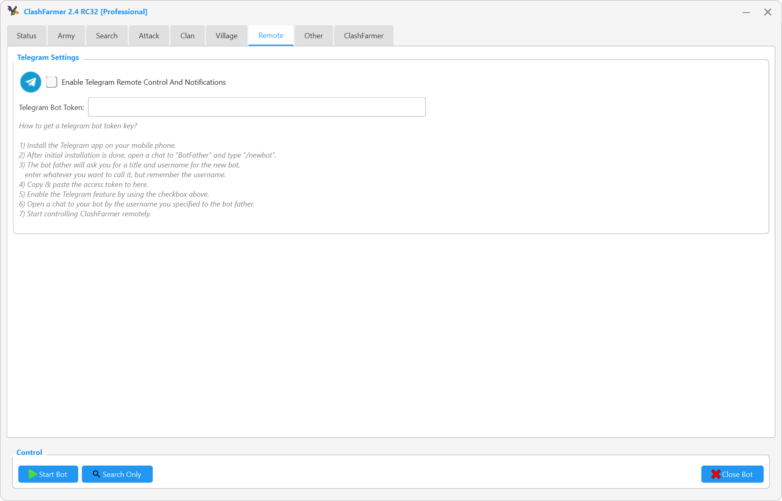This screenshot has width=782, height=501.
Task: Start the bot with Start Bot button
Action: [x=48, y=474]
